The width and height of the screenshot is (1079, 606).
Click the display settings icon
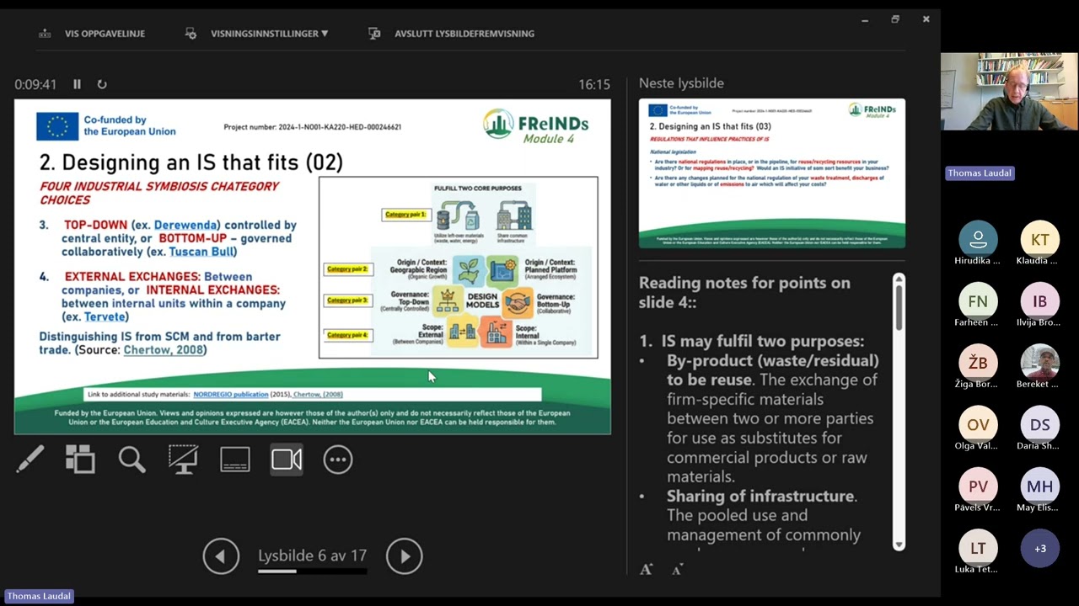point(191,34)
